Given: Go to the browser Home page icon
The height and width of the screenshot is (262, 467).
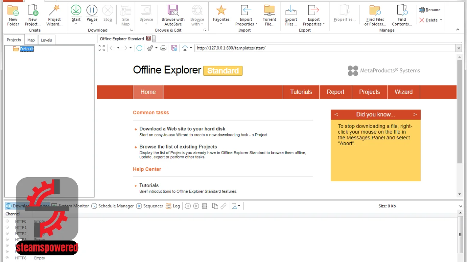Looking at the screenshot, I should 185,48.
